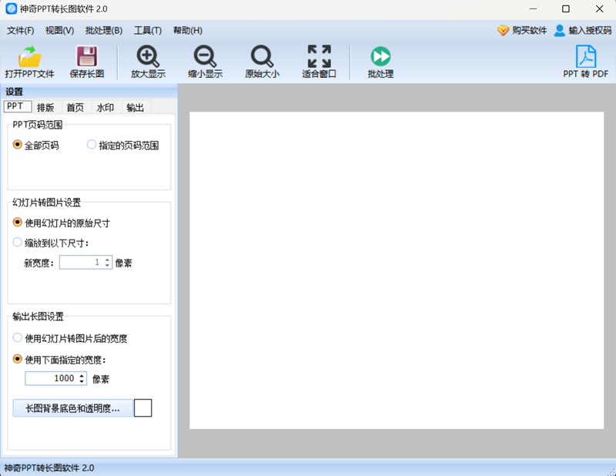Click the white background color swatch
Viewport: 616px width, 476px height.
tap(143, 408)
